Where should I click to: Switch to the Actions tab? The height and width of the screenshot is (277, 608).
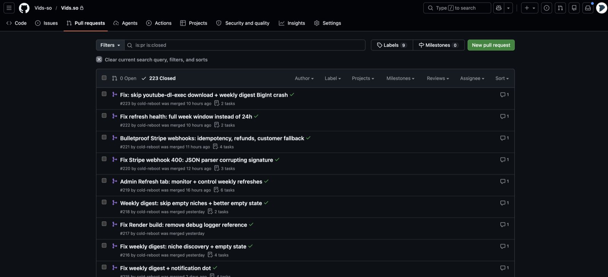pyautogui.click(x=159, y=23)
